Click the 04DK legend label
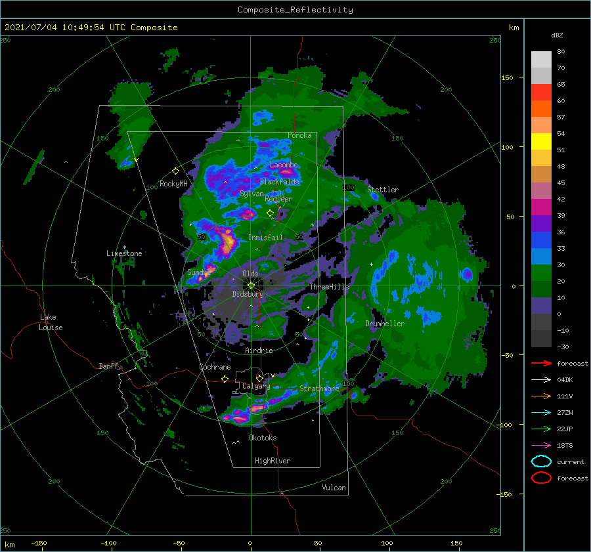The height and width of the screenshot is (552, 591). 565,380
